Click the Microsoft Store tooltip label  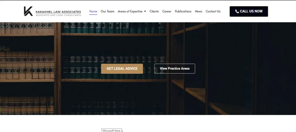(112, 131)
